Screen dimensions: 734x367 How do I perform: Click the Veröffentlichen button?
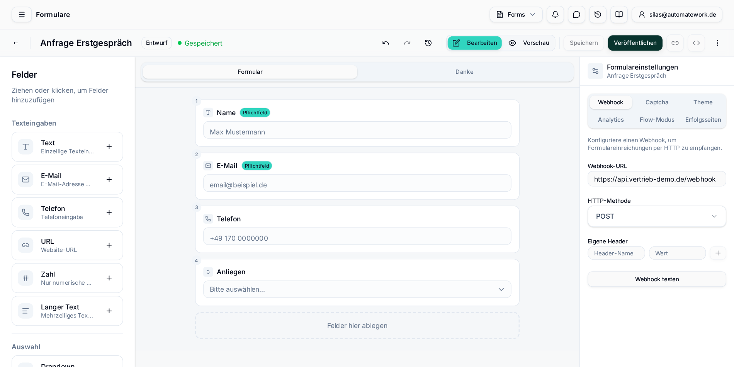tap(635, 43)
